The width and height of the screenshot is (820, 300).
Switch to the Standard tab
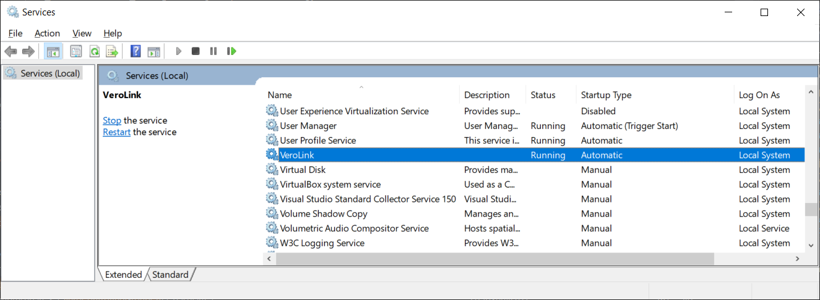pyautogui.click(x=170, y=275)
